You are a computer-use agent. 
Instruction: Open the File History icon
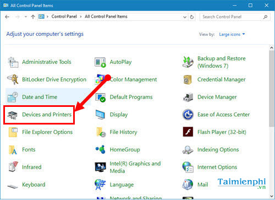101,132
